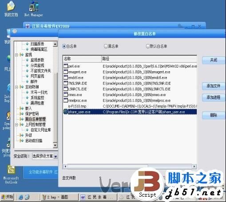The image size is (226, 202).
Task: Select 自定义网址库 tree item
Action: coord(40,130)
